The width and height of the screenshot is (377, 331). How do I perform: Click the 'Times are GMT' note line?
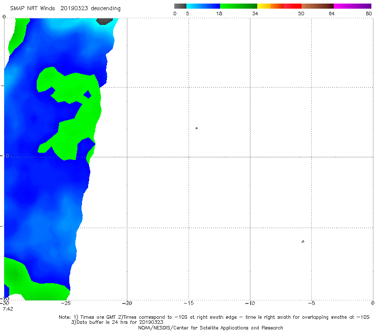pyautogui.click(x=214, y=317)
